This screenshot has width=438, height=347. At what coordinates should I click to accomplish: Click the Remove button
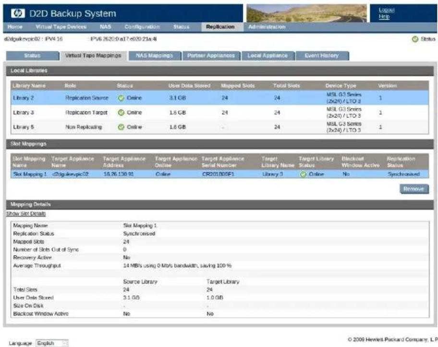(x=414, y=189)
